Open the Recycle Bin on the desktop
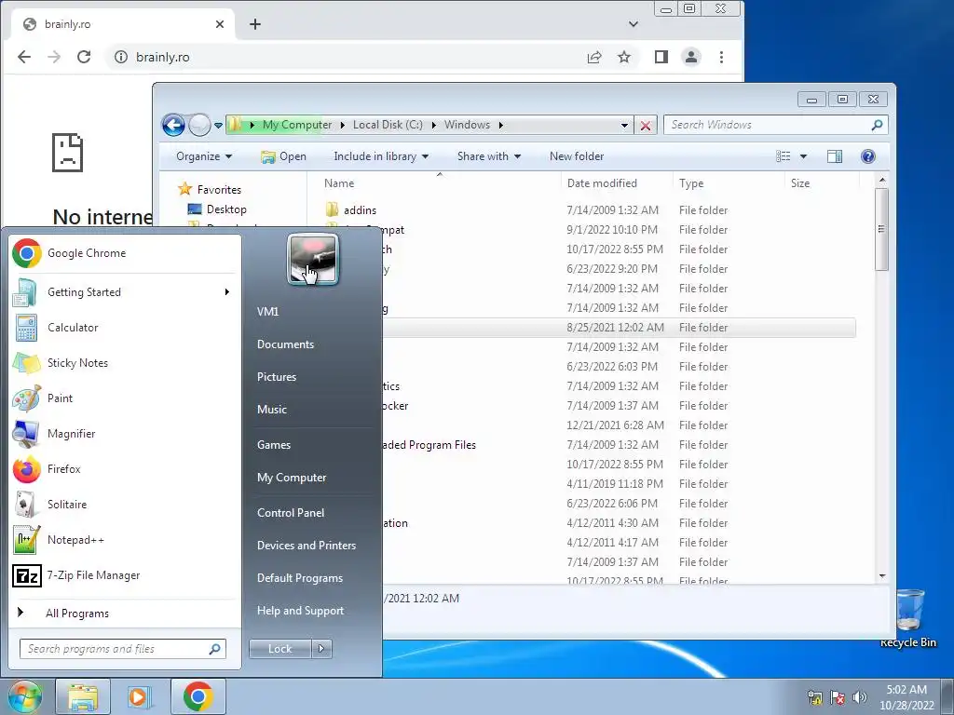 pos(908,618)
